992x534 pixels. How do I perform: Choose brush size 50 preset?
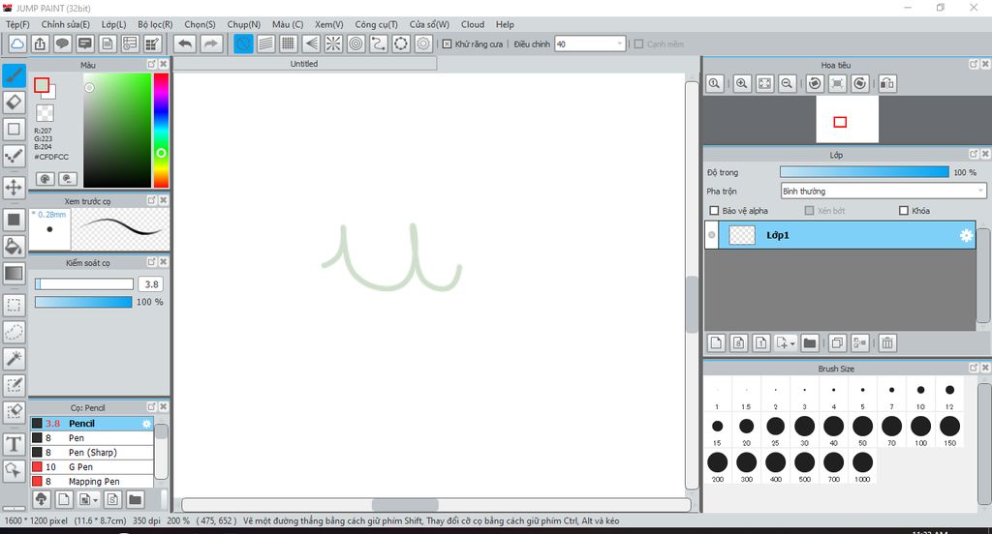click(x=862, y=430)
